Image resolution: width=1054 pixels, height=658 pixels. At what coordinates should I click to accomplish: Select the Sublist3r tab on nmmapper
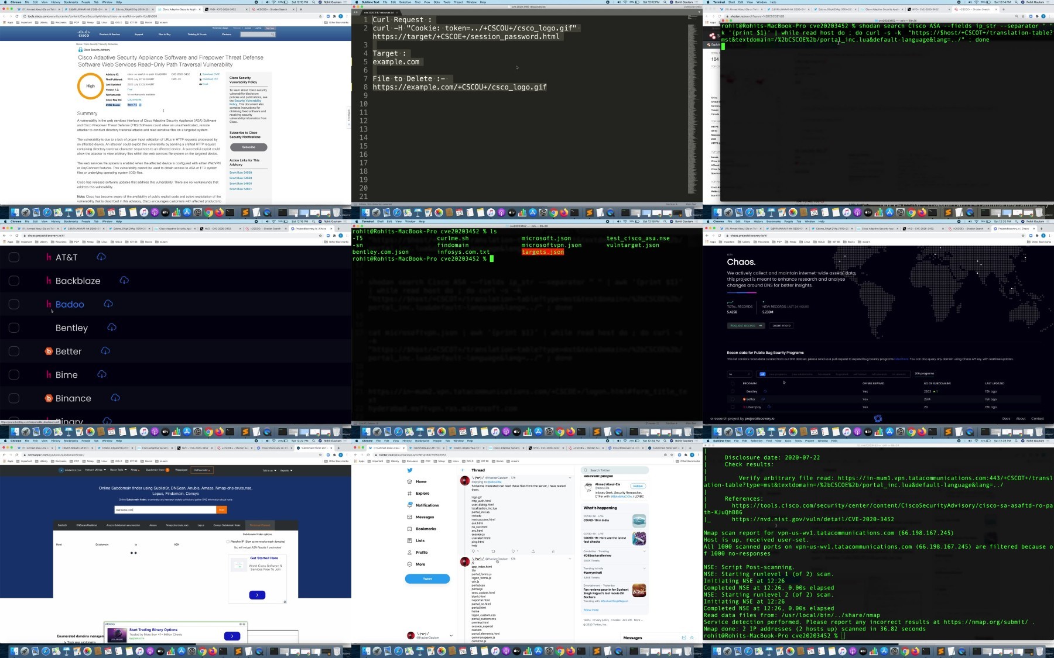[x=62, y=525]
